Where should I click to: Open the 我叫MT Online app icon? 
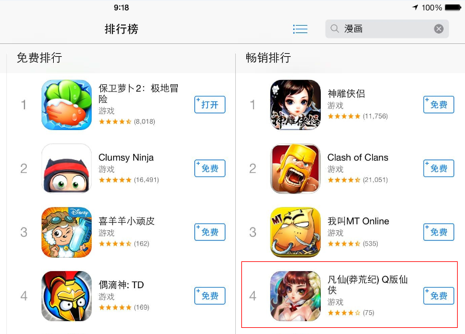pos(295,232)
